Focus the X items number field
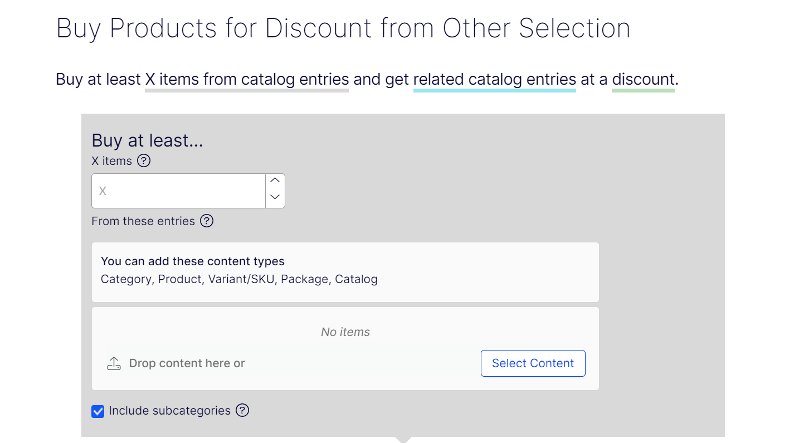Image resolution: width=809 pixels, height=443 pixels. click(178, 191)
